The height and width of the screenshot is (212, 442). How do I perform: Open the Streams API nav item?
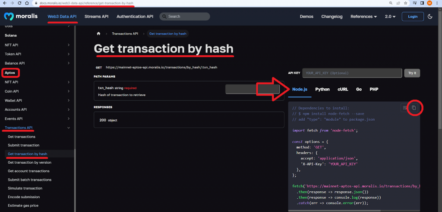(x=96, y=17)
